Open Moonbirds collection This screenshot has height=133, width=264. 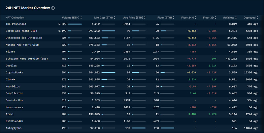pos(13,87)
